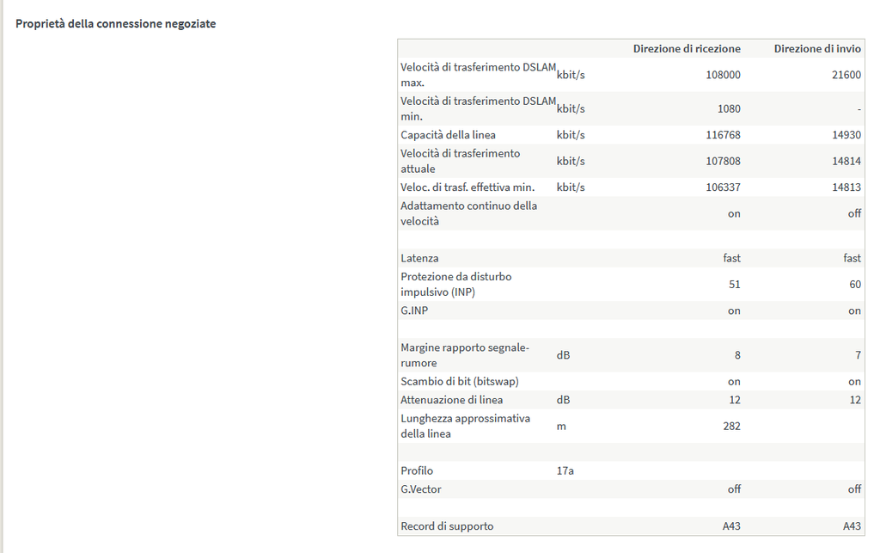Click the 'Proprietà della connessione negoziate' heading
The height and width of the screenshot is (553, 880).
115,24
